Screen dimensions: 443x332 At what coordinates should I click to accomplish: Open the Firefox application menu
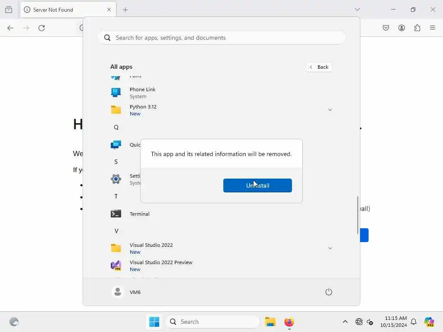tap(433, 28)
